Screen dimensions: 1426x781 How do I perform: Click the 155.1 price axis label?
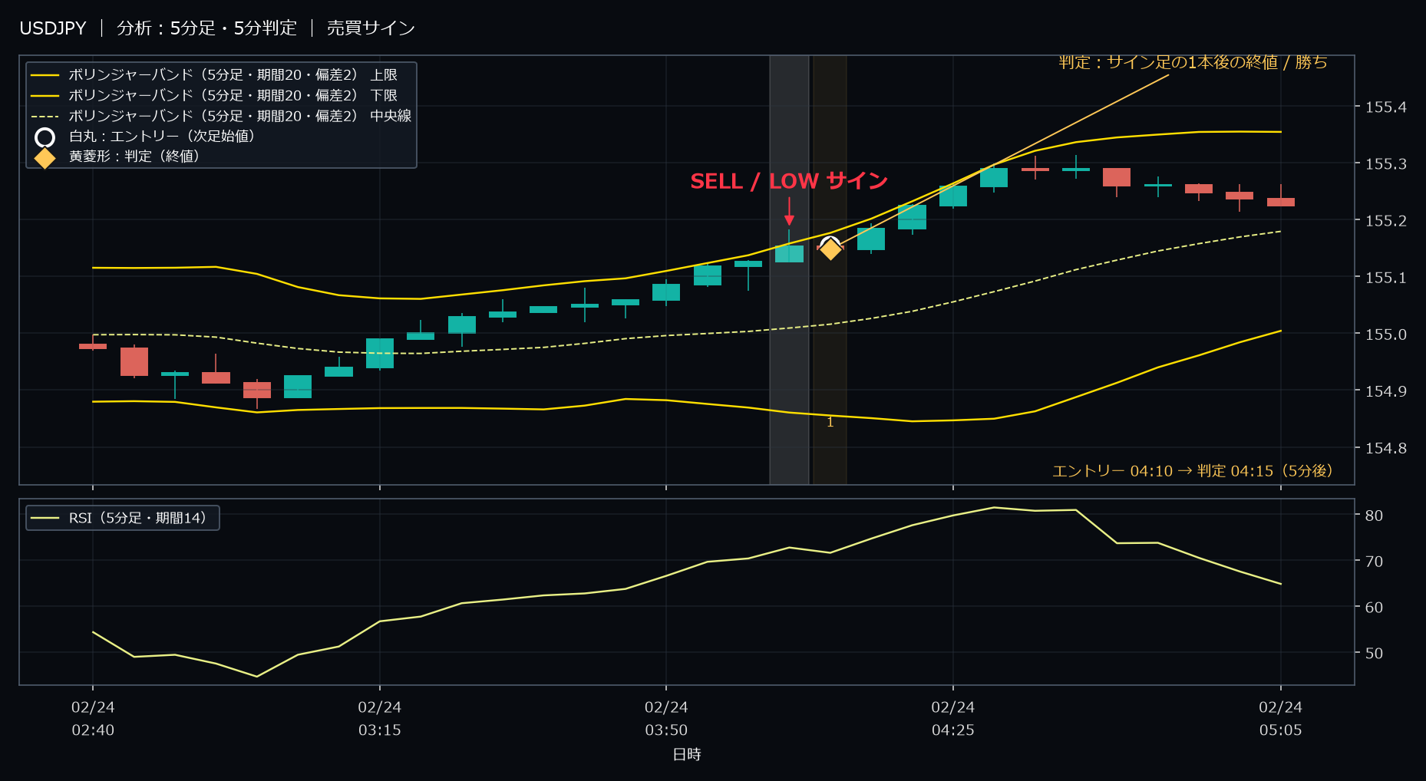click(1386, 278)
